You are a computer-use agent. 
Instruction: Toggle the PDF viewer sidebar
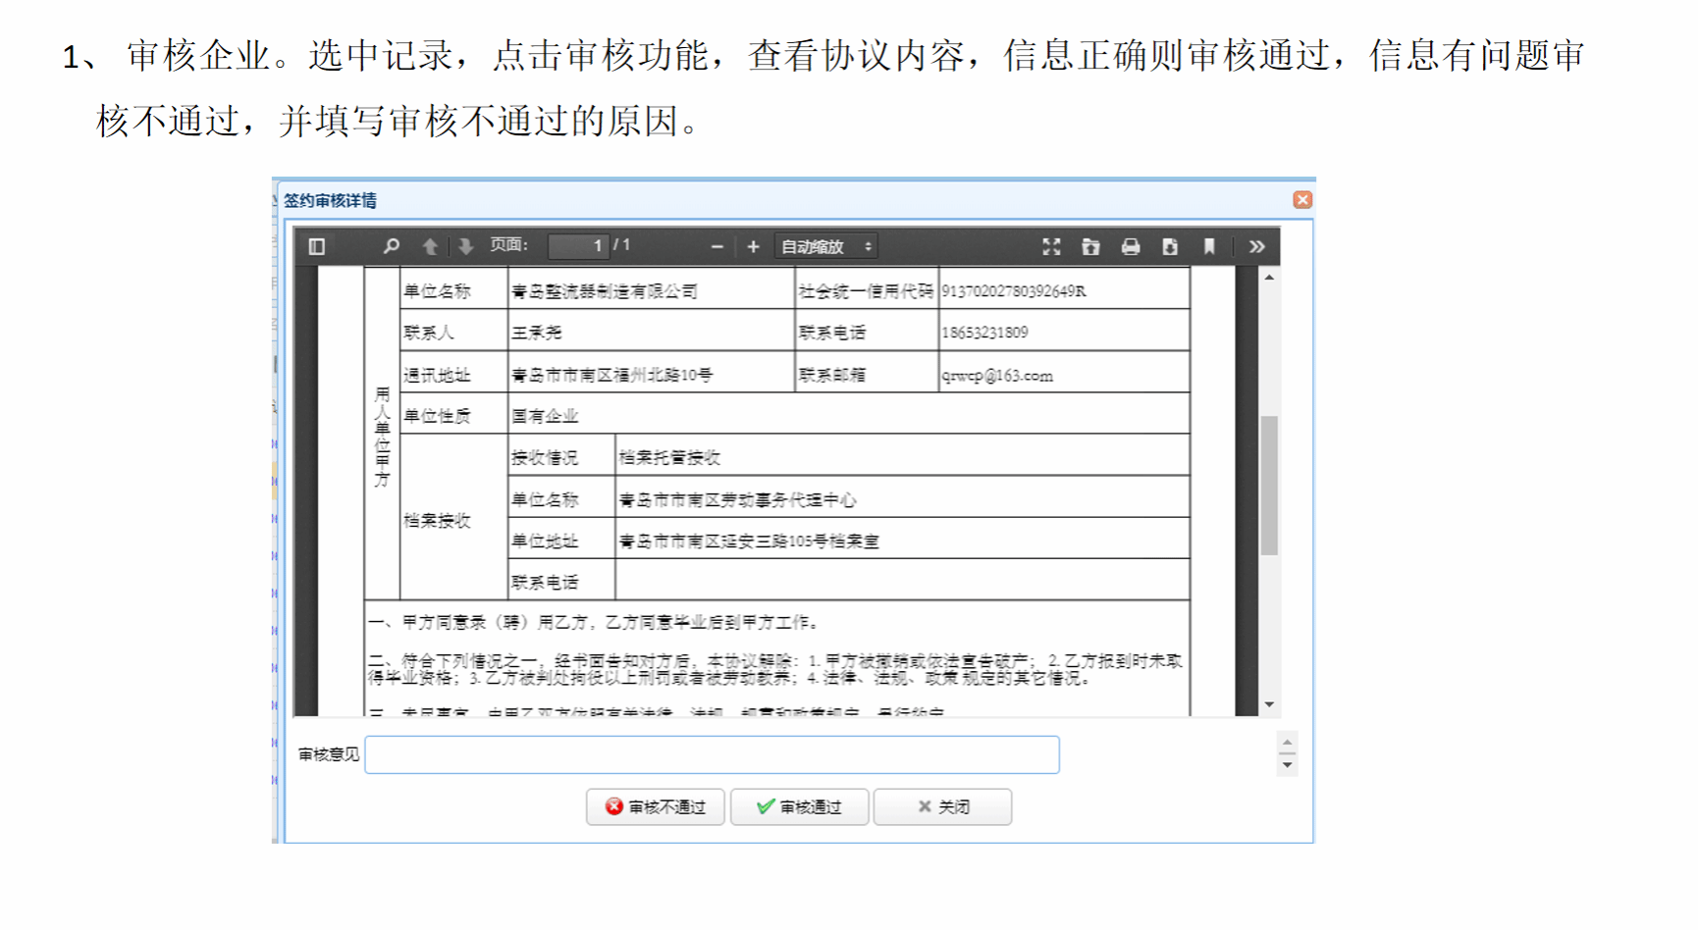316,246
